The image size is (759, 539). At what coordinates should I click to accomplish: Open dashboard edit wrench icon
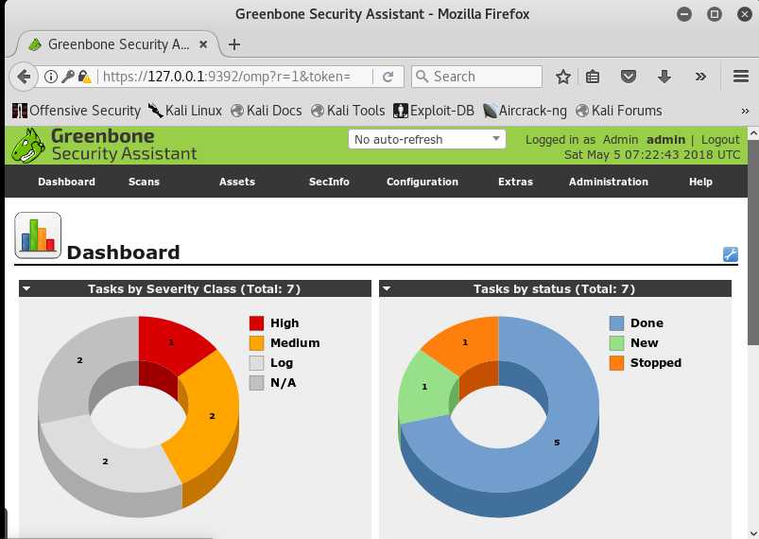[731, 254]
